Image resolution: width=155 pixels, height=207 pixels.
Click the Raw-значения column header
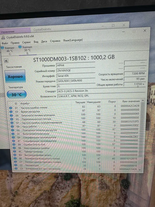pyautogui.click(x=131, y=101)
